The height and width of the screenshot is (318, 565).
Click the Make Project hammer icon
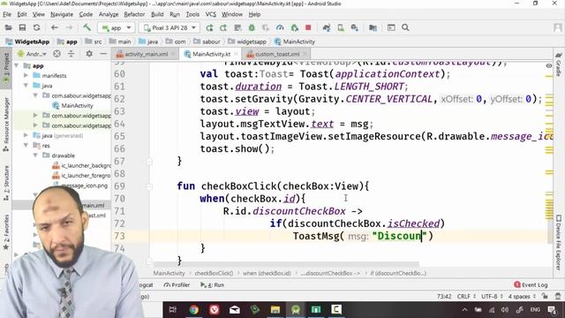(87, 27)
